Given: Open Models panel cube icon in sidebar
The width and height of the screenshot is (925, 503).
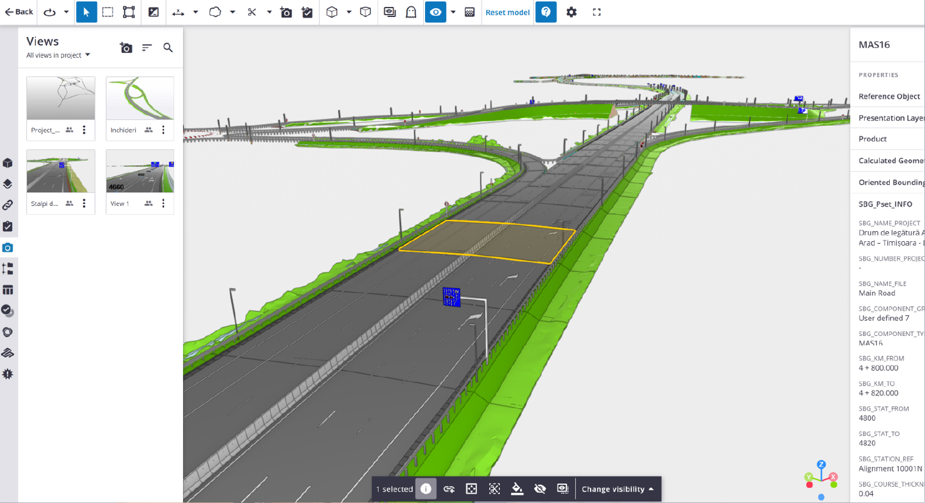Looking at the screenshot, I should [8, 163].
